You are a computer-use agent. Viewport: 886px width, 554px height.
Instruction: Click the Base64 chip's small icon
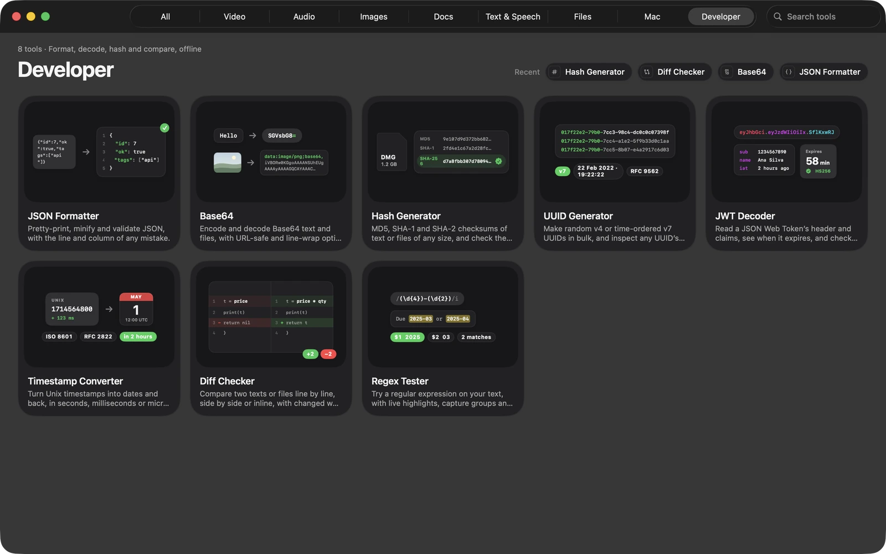(x=727, y=72)
